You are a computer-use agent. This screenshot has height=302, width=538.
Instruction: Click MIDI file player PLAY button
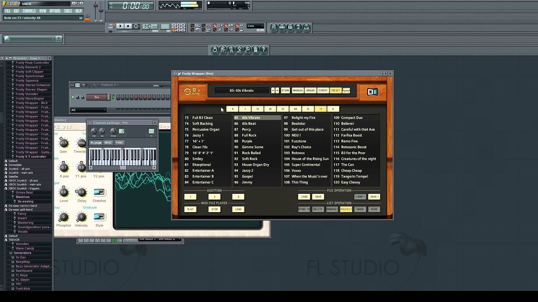click(x=190, y=209)
